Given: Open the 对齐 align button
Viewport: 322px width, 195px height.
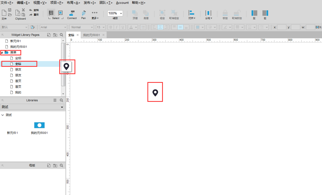Looking at the screenshot, I should click(x=192, y=14).
